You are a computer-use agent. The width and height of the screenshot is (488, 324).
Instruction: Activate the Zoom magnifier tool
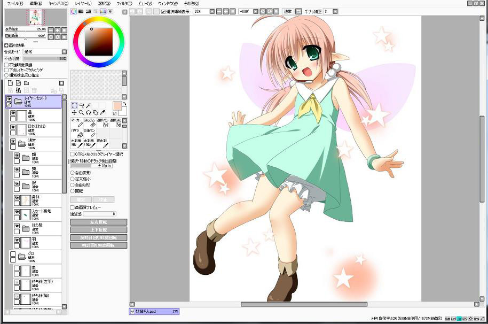[81, 113]
